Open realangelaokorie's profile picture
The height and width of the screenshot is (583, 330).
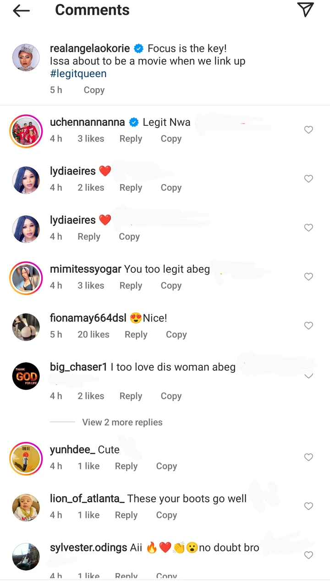tap(26, 58)
